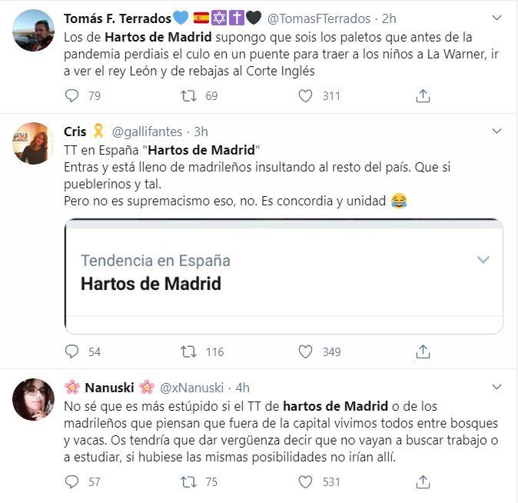The image size is (518, 503).
Task: Like Tomás F. Terrados' tweet
Action: 305,96
